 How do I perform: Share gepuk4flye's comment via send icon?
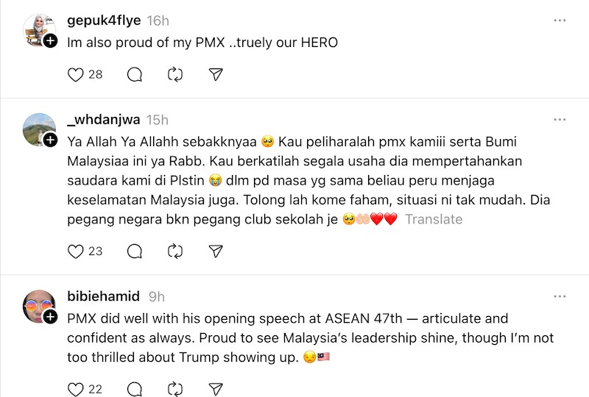216,74
